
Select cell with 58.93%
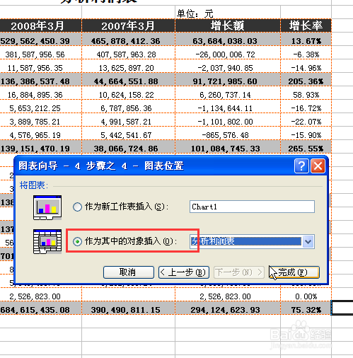pos(306,93)
